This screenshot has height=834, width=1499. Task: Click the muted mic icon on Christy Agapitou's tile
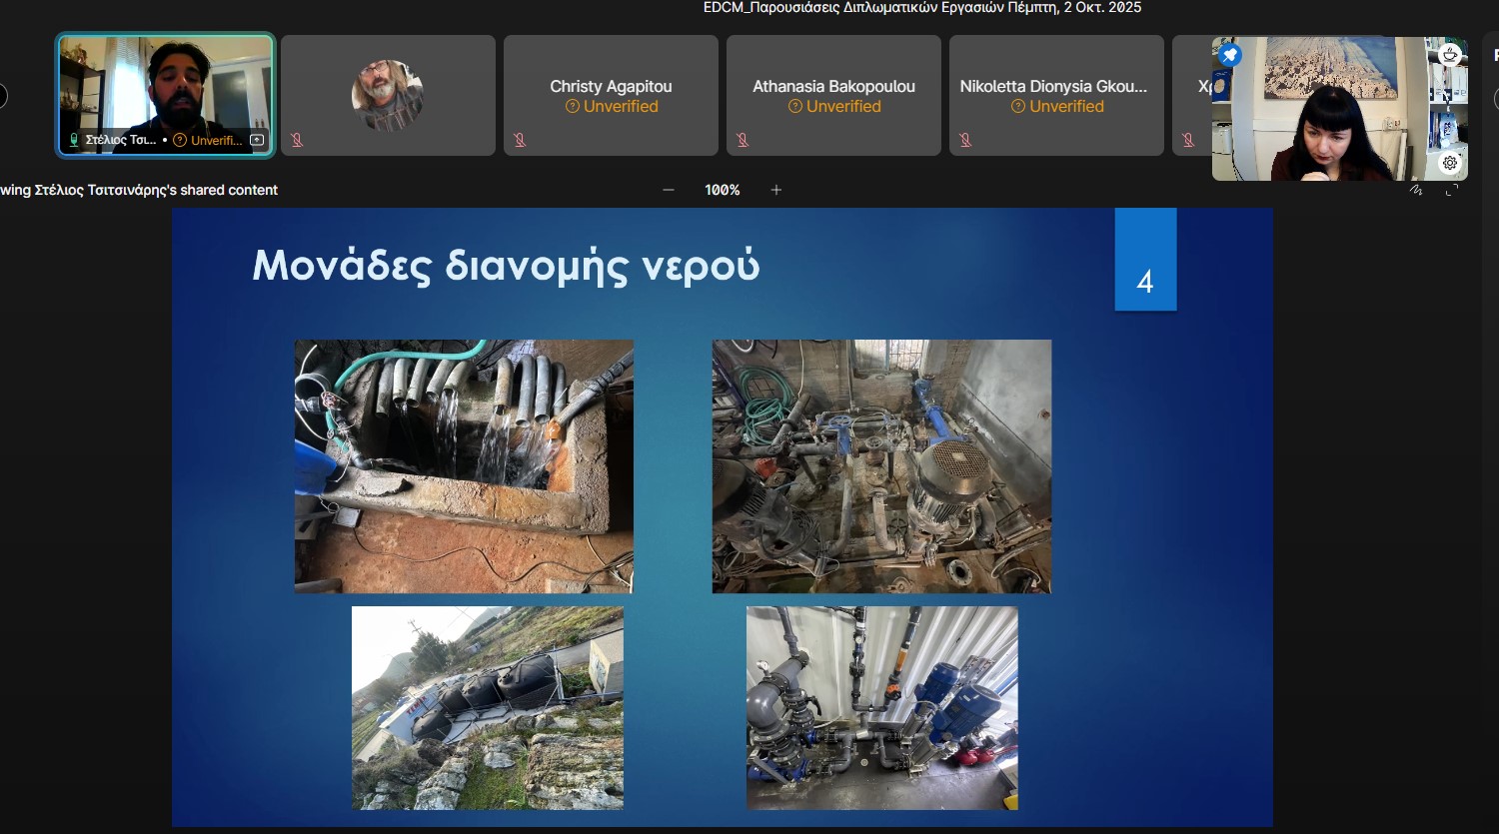(520, 141)
